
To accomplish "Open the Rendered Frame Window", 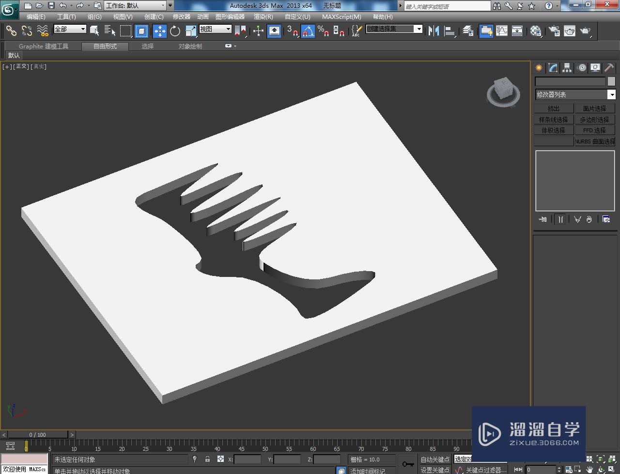I will pos(570,31).
